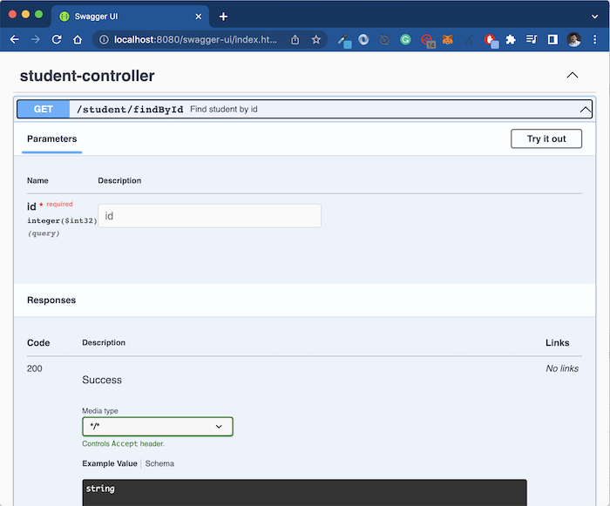Open the media controls icon
Screen dimensions: 610x506
(x=532, y=39)
